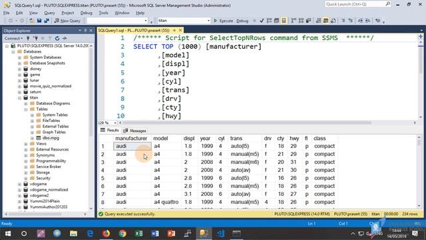Switch output to Results to Grid

pyautogui.click(x=325, y=21)
